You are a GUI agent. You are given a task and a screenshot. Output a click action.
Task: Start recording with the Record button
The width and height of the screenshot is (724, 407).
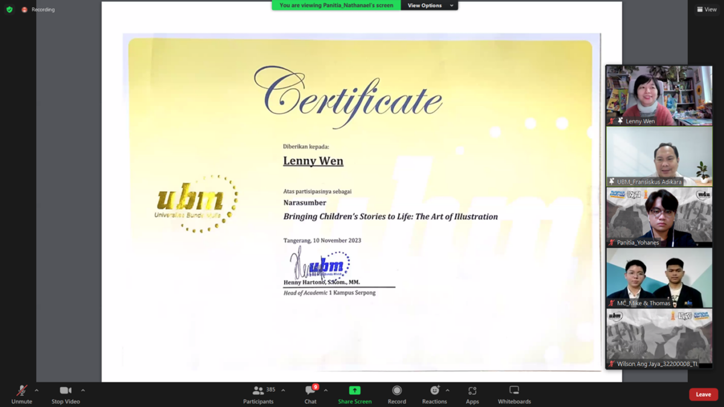(x=396, y=395)
